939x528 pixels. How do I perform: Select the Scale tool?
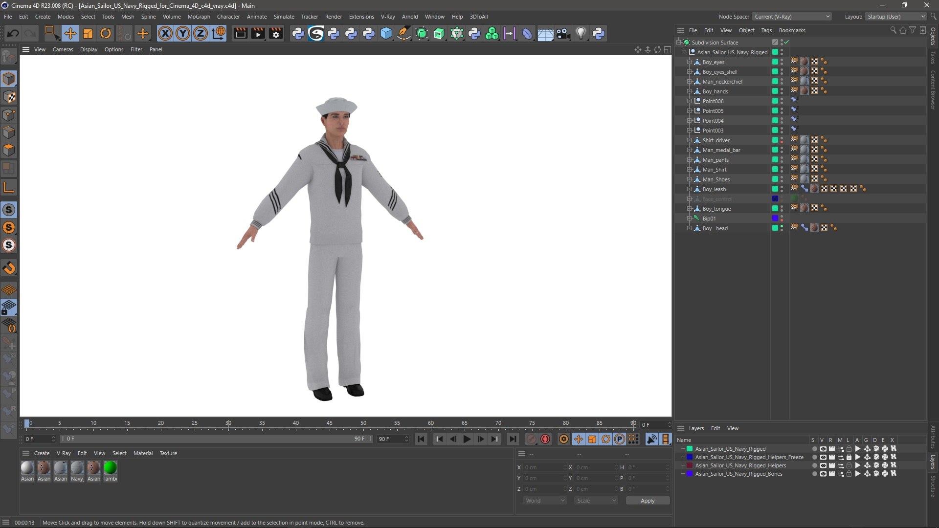point(88,33)
